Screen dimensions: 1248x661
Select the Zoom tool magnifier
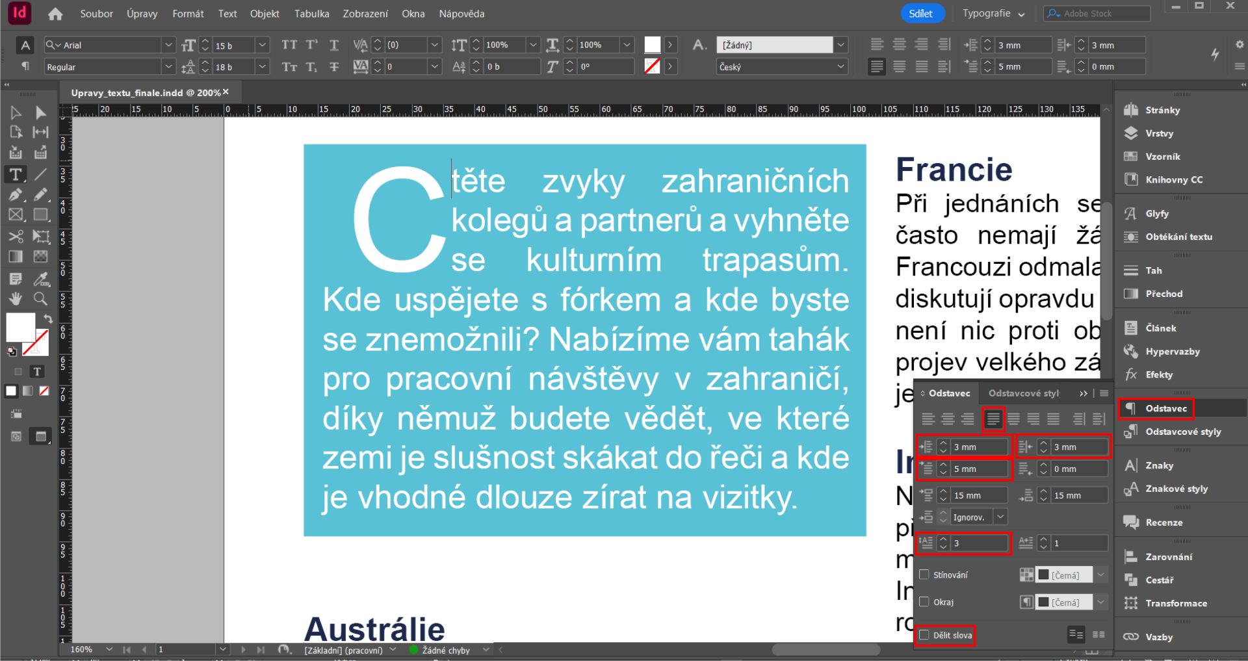[x=40, y=299]
